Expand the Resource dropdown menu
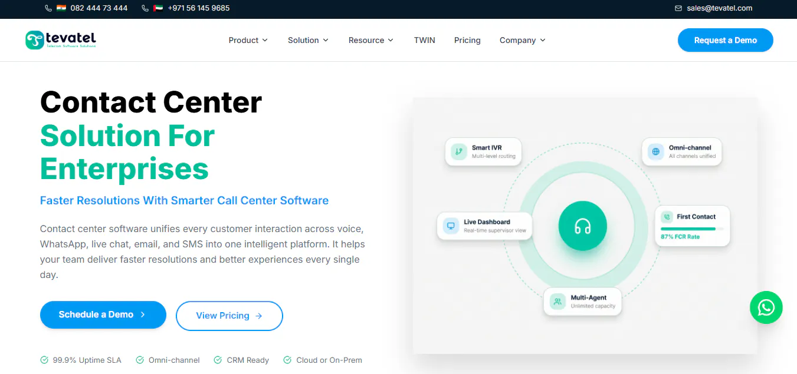Viewport: 797px width, 374px height. pyautogui.click(x=371, y=40)
